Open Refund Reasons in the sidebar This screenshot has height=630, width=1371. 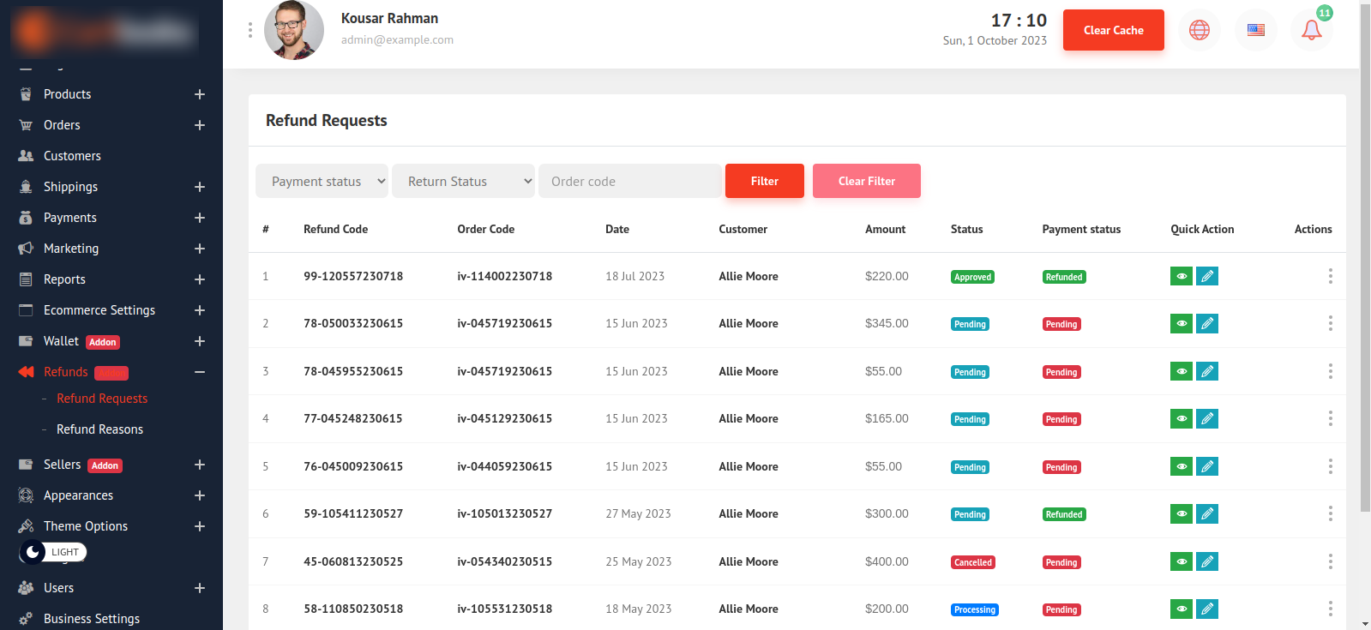coord(99,429)
